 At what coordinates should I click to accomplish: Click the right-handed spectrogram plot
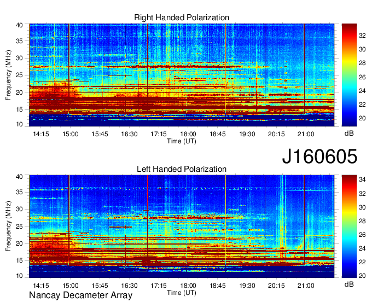(182, 75)
